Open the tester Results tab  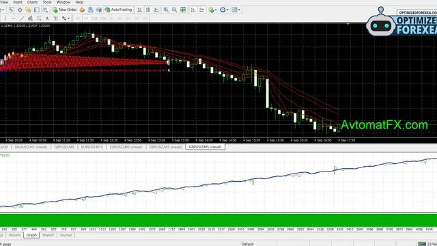[x=14, y=235]
